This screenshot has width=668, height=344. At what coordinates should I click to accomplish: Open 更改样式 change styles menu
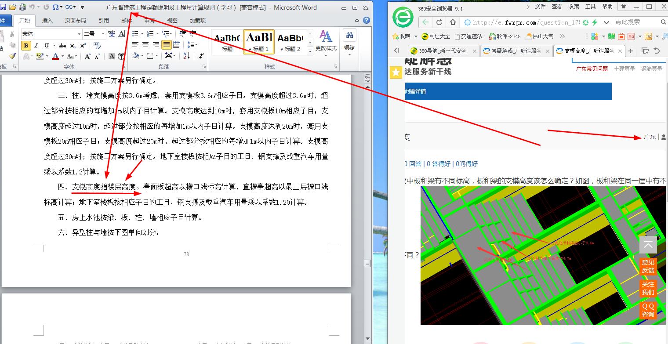click(326, 43)
